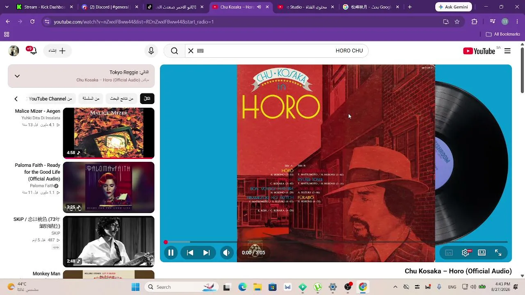Image resolution: width=525 pixels, height=295 pixels.
Task: Open the All Bookmarks folder
Action: [x=503, y=34]
